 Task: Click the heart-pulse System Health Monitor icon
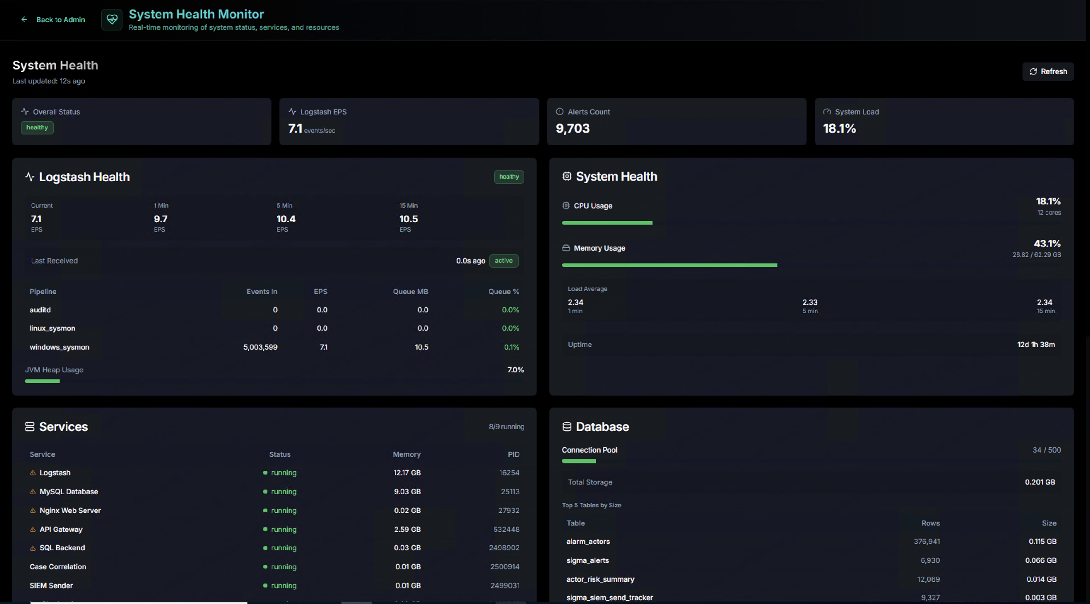click(111, 20)
